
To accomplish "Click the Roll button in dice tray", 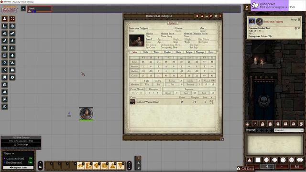I will [296, 167].
